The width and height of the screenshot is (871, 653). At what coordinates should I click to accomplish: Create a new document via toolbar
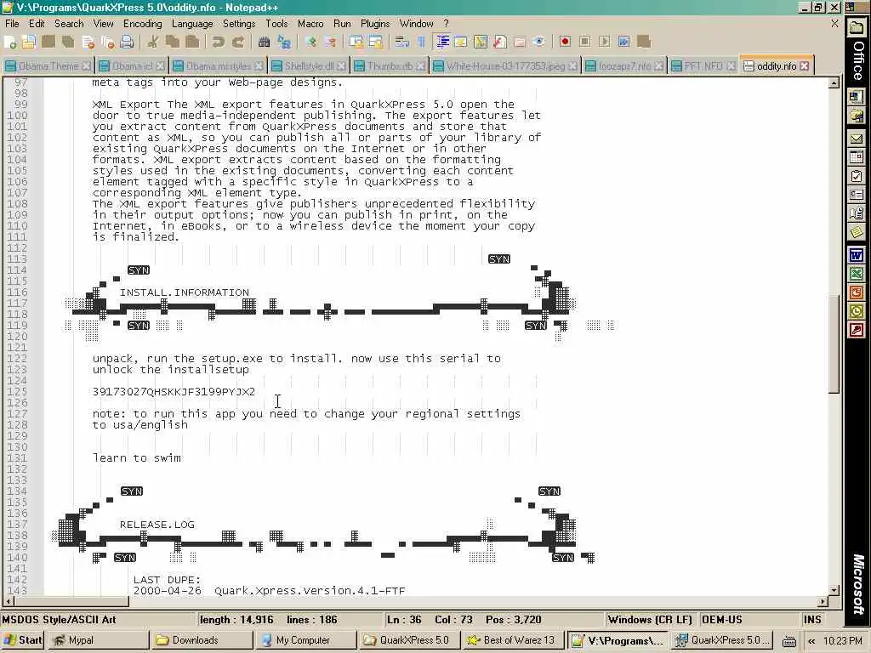click(10, 43)
